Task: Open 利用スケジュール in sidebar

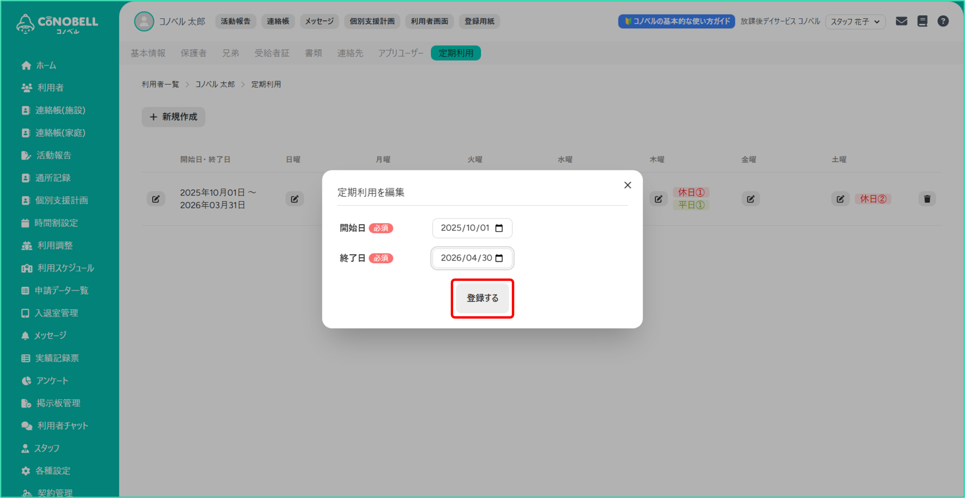Action: click(x=65, y=268)
